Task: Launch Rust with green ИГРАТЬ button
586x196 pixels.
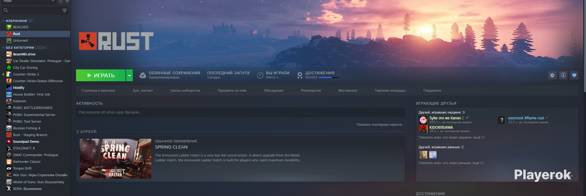Action: (101, 75)
